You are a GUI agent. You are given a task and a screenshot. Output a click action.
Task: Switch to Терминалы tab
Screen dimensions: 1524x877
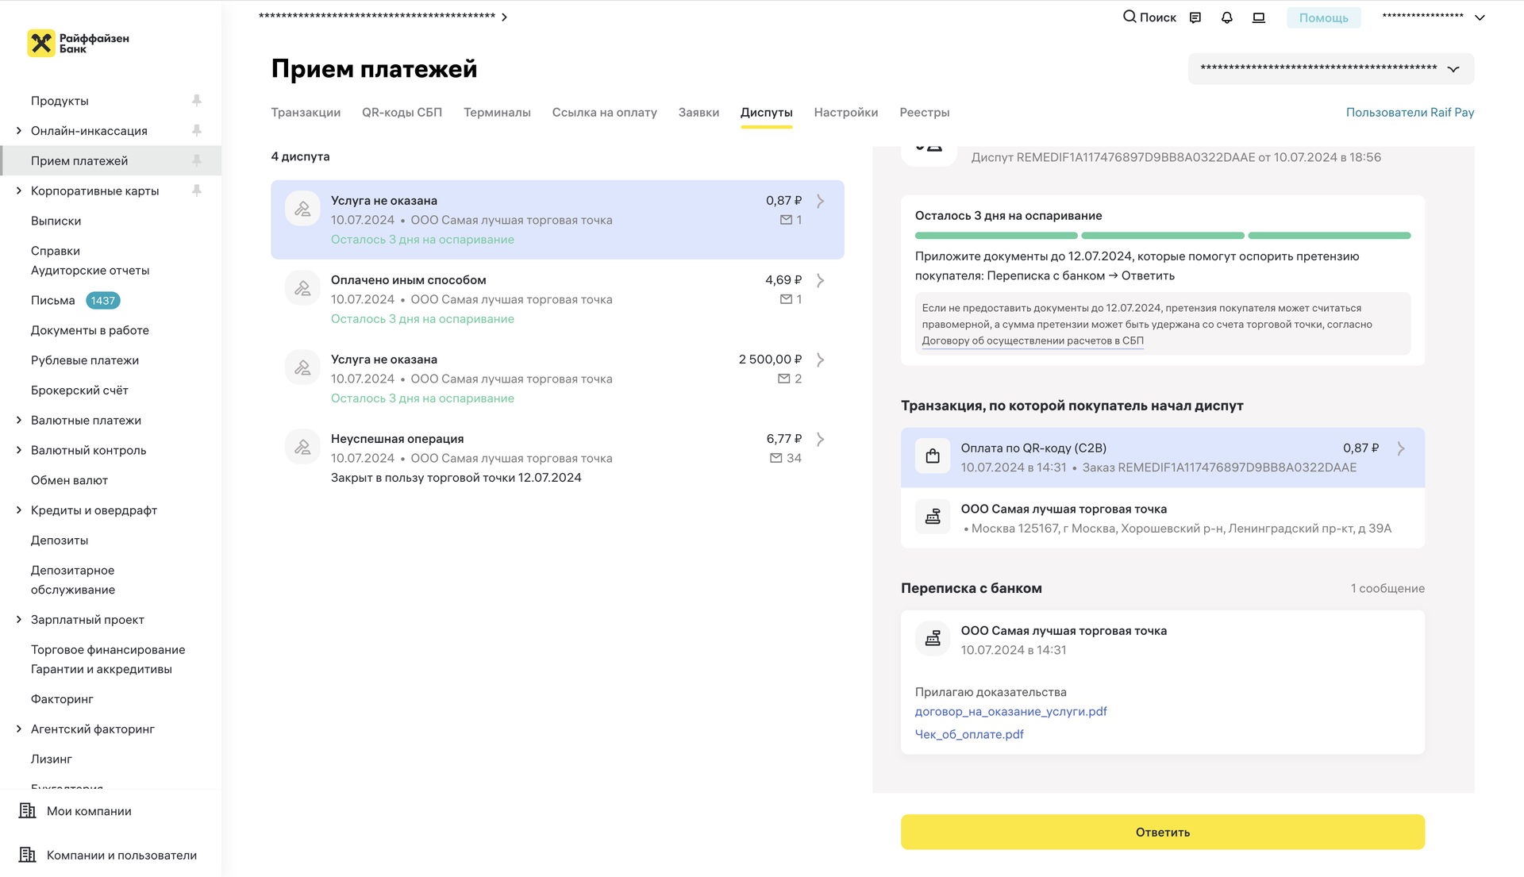[497, 112]
